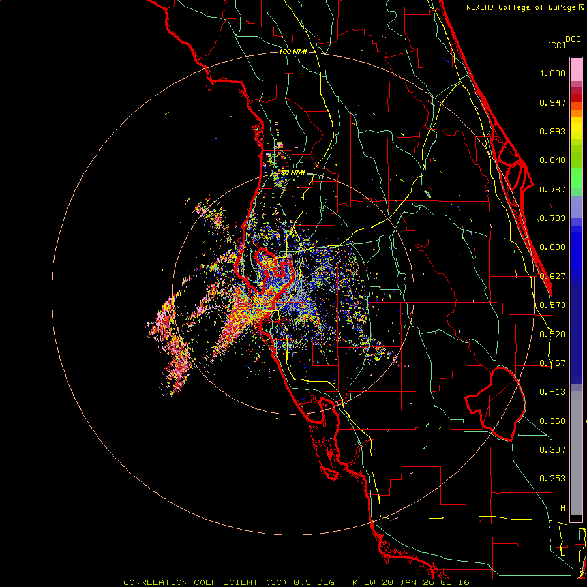587x587 pixels.
Task: Select the 0.253 scale value
Action: (552, 479)
